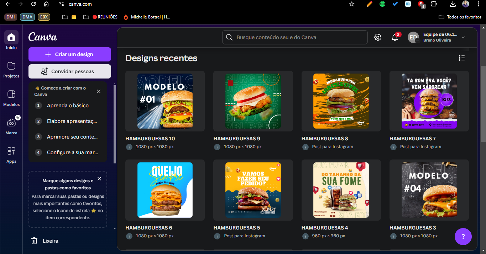Image resolution: width=486 pixels, height=254 pixels.
Task: Open HAMBURGUESAS 8 design thumbnail
Action: point(341,101)
